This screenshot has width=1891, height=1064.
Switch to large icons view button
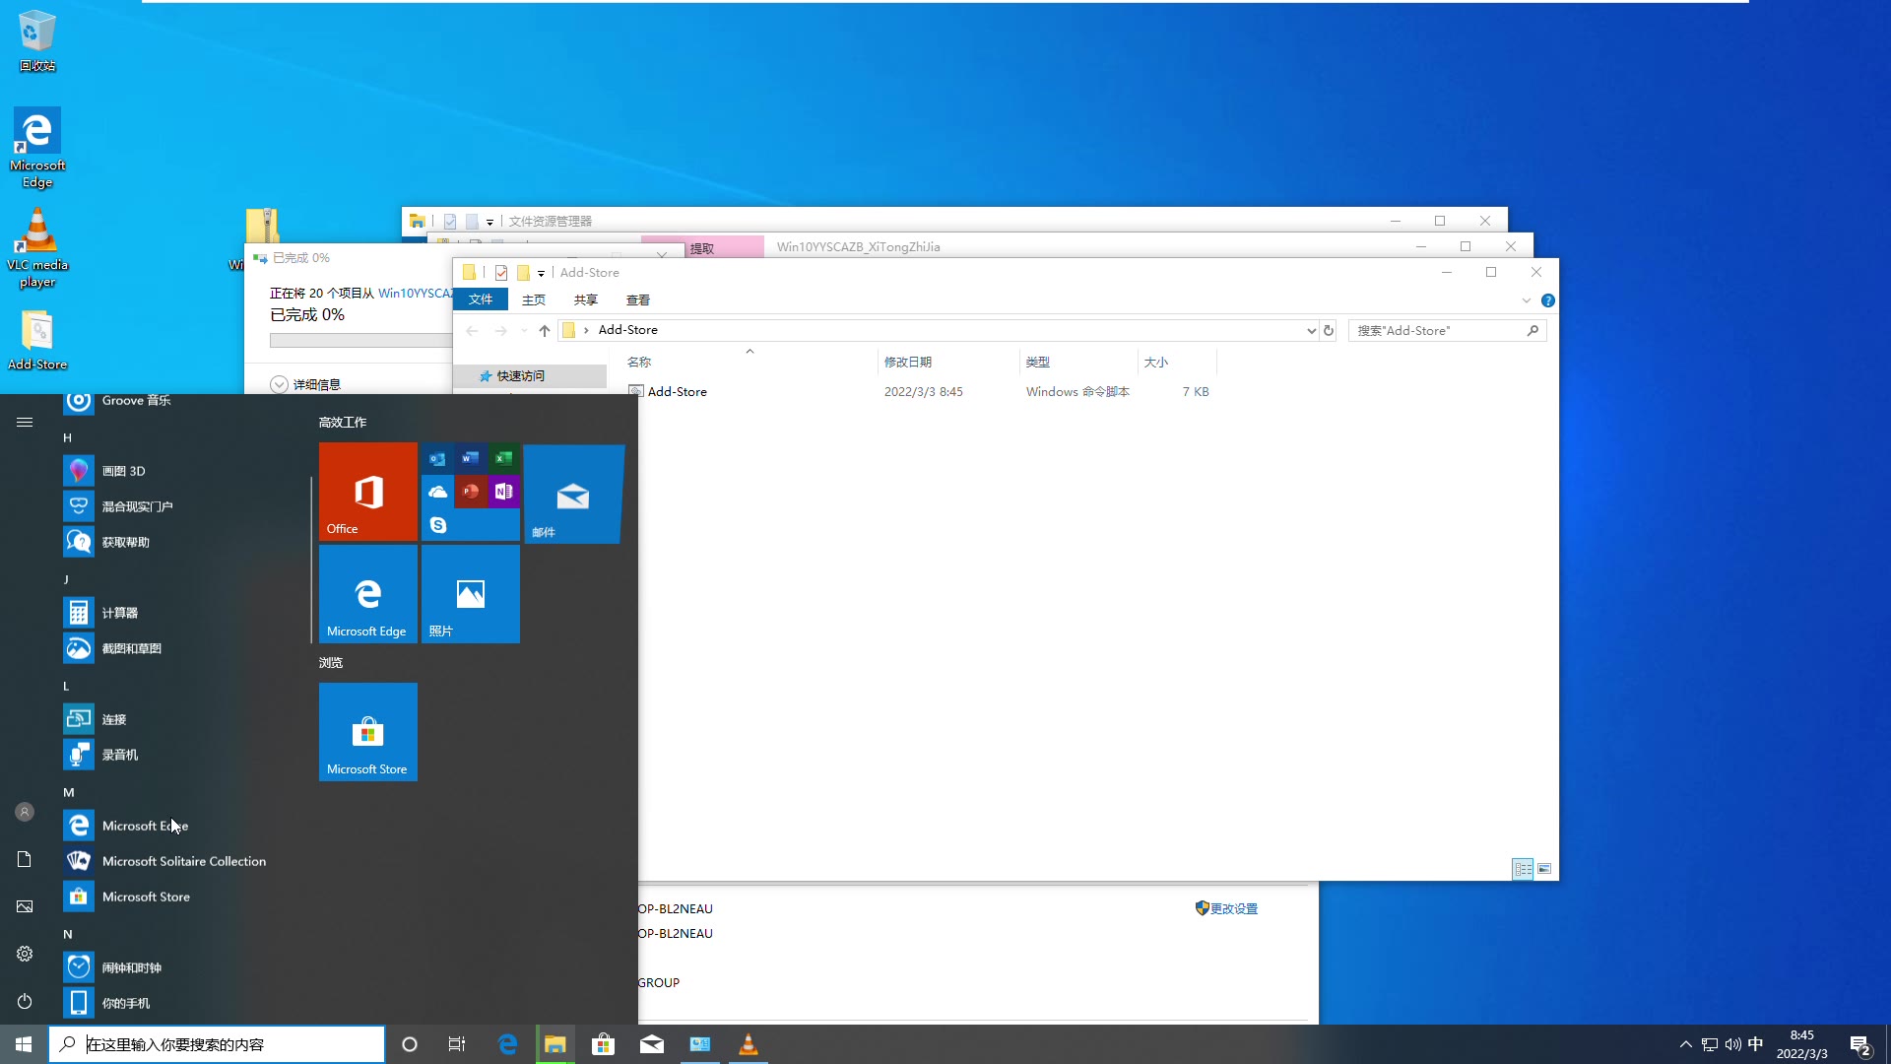click(x=1544, y=869)
